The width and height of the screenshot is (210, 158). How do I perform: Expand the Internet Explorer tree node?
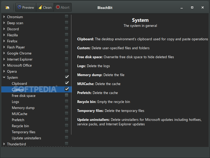(4, 59)
